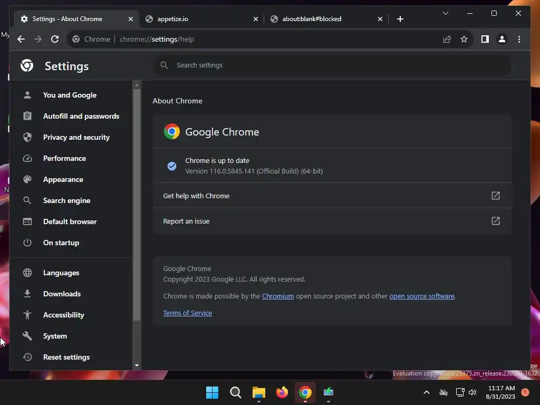The width and height of the screenshot is (540, 405).
Task: Click the browser forward arrow
Action: pyautogui.click(x=38, y=39)
